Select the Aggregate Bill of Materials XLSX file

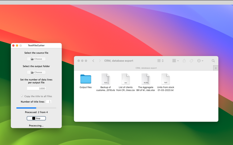146,82
